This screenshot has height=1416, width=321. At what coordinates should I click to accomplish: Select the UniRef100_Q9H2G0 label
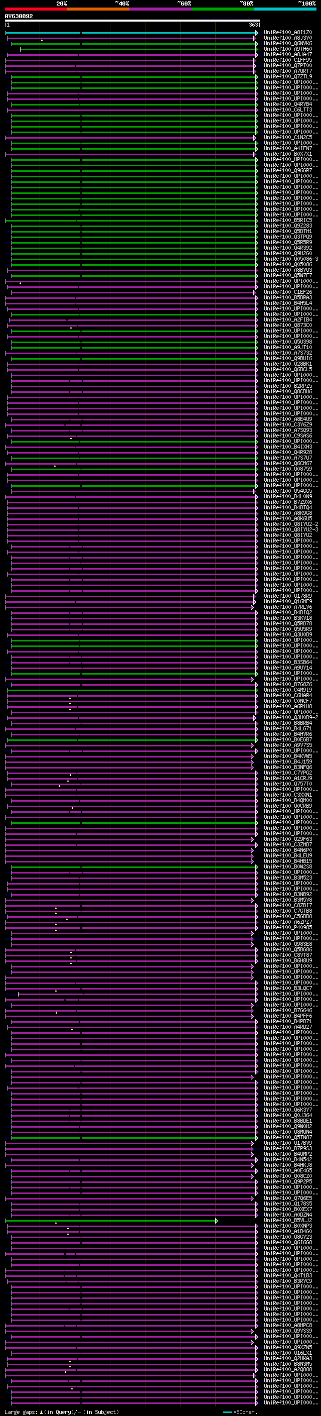point(288,253)
